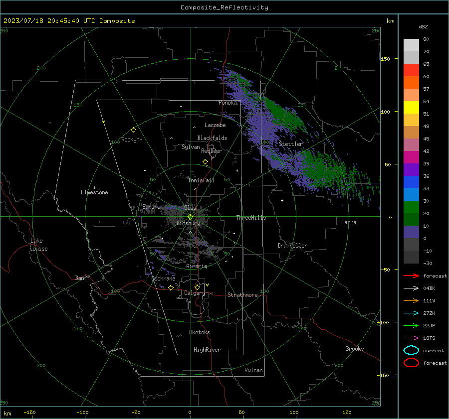This screenshot has width=449, height=419.
Task: Select the Limestone label
Action: [94, 192]
